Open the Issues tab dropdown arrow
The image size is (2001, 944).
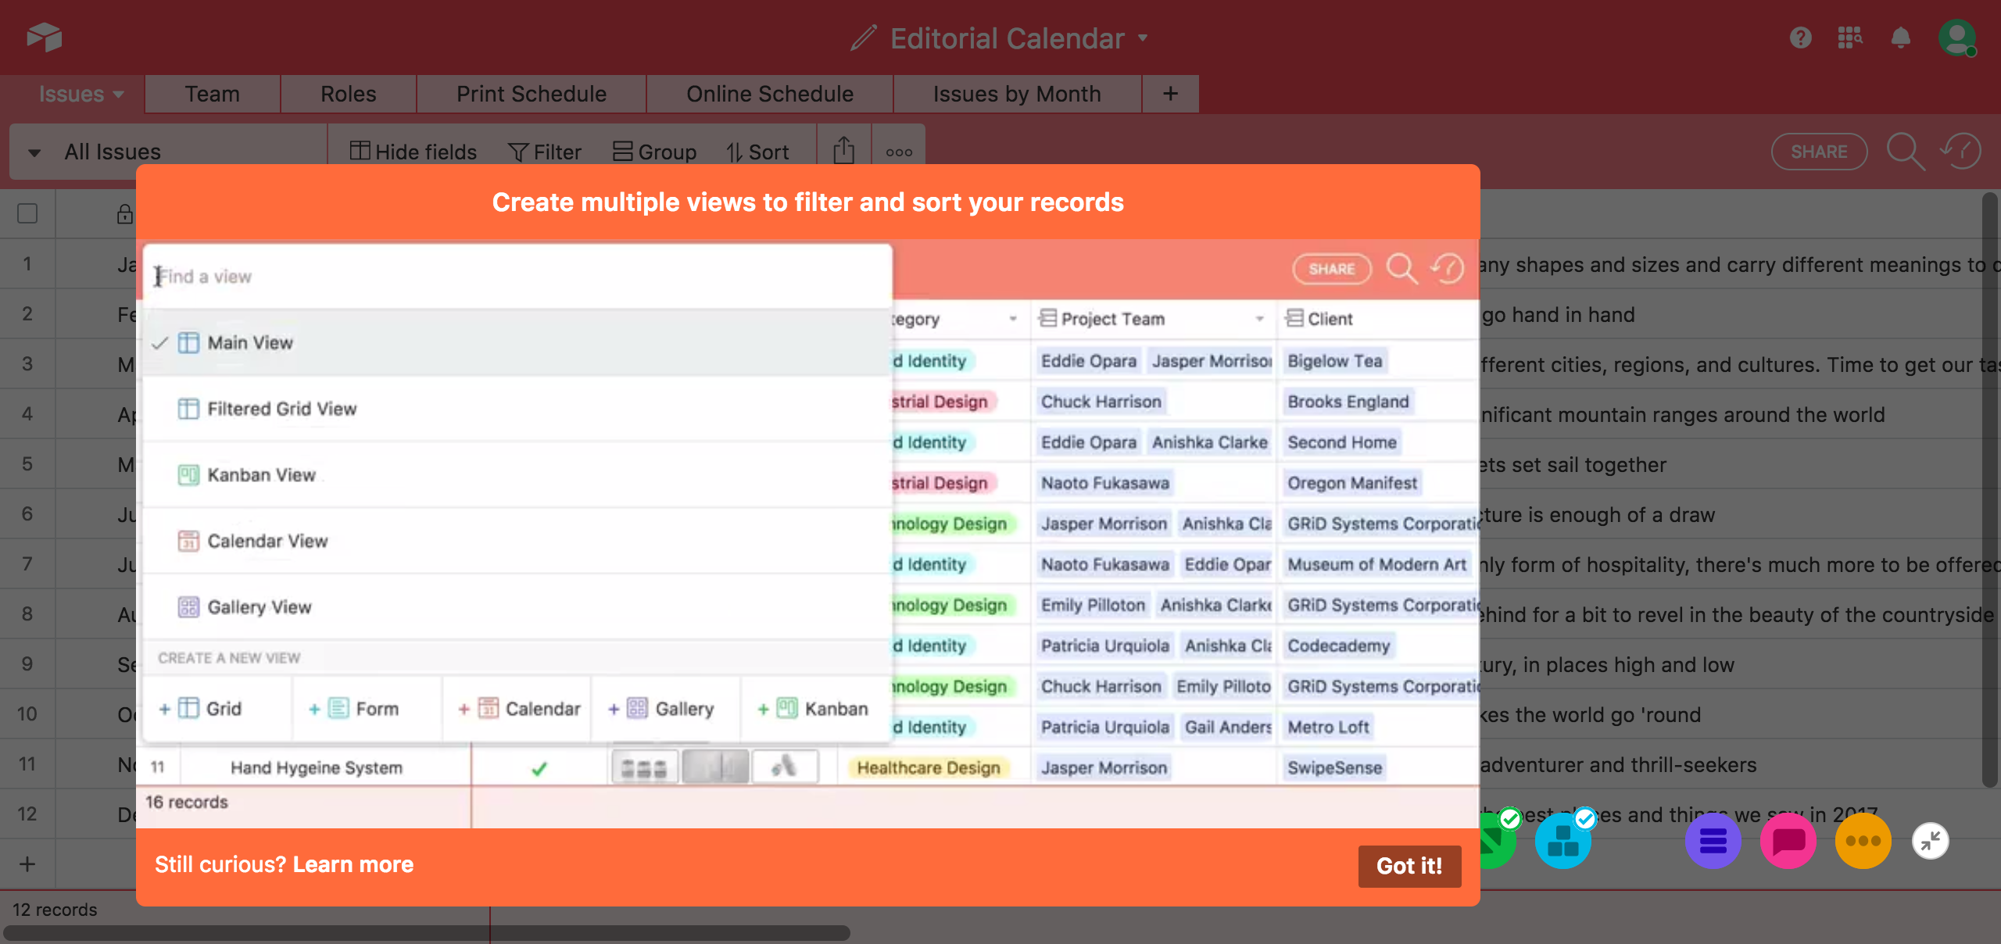[x=119, y=95]
